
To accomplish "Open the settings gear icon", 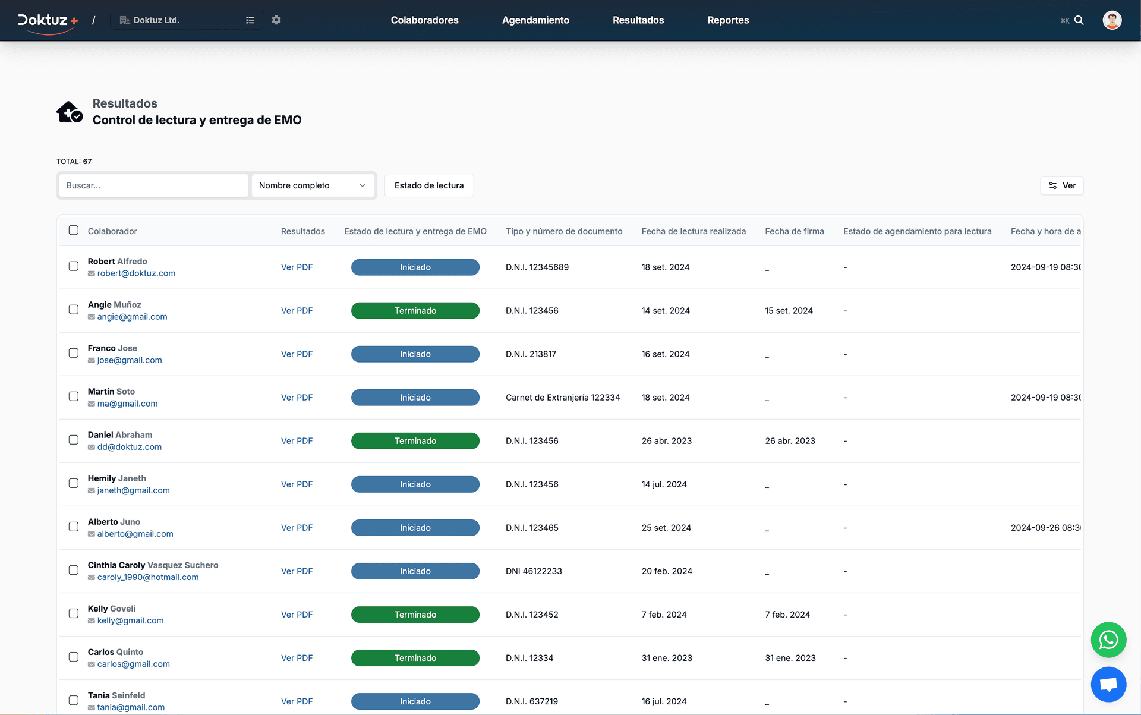I will 276,20.
